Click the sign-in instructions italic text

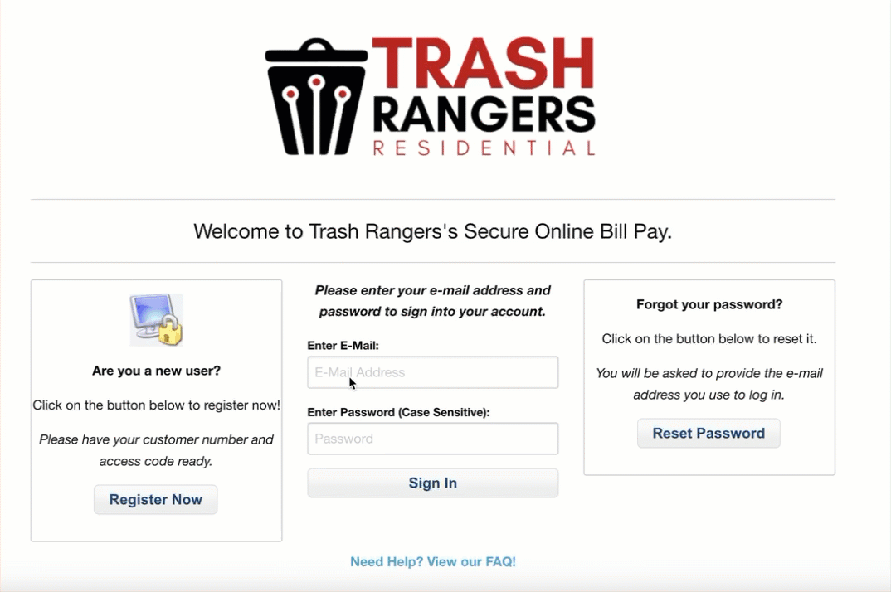tap(432, 301)
